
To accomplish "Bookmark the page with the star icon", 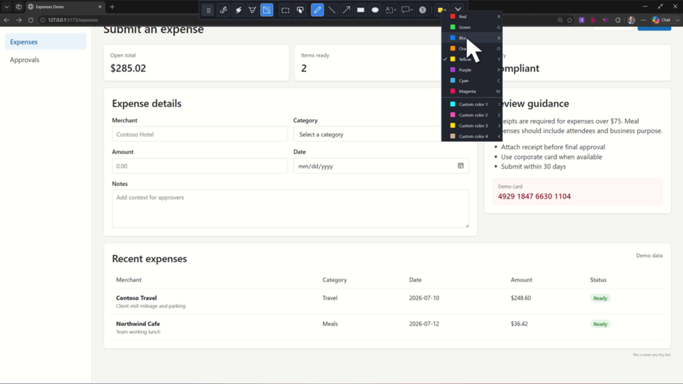I will pos(570,20).
